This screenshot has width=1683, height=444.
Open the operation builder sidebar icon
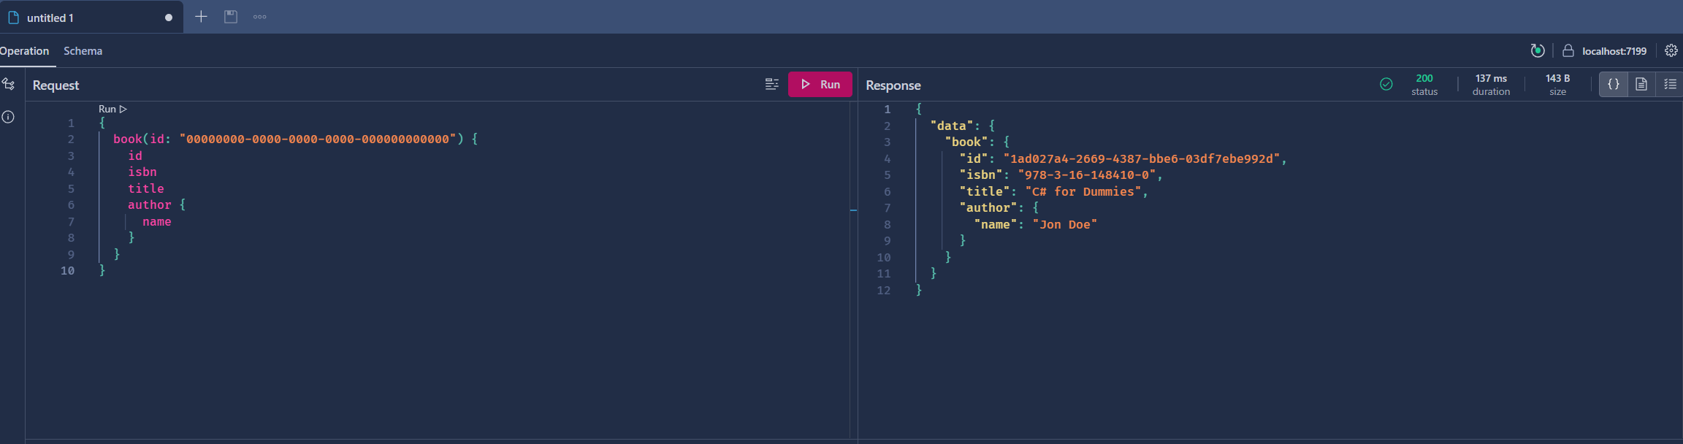click(9, 84)
